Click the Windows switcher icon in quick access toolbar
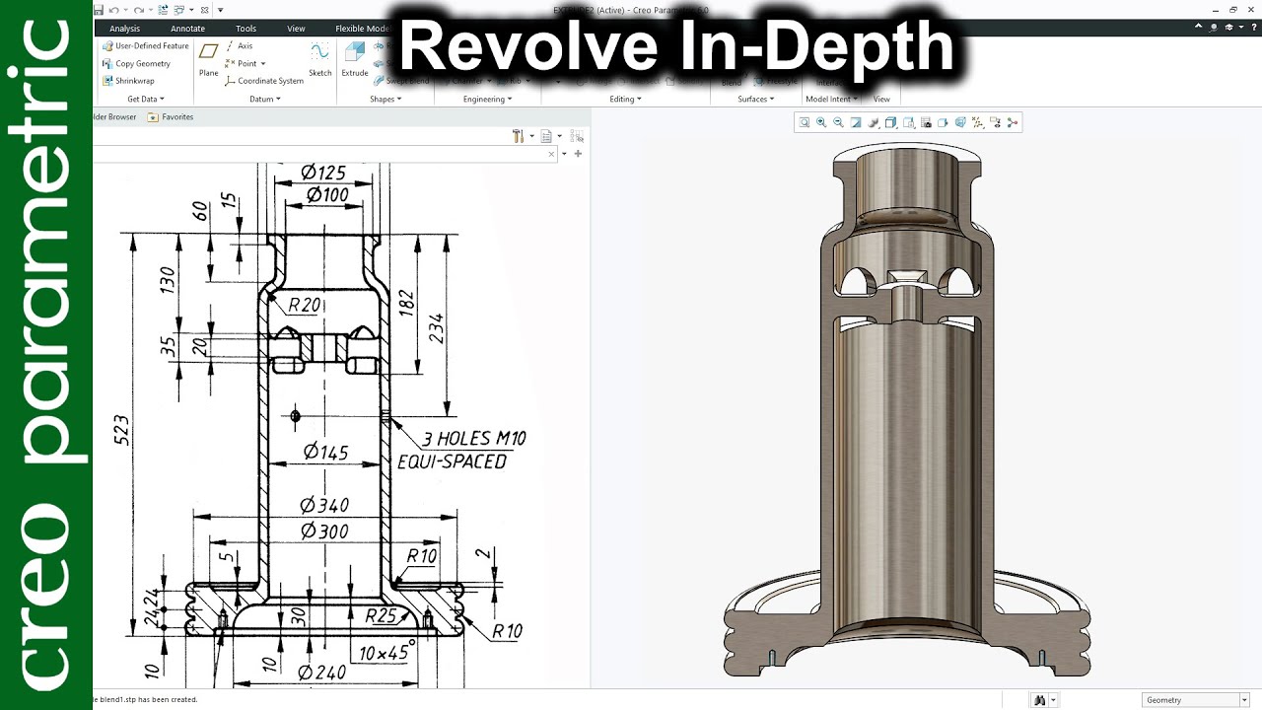Viewport: 1262px width, 710px height. (x=178, y=10)
